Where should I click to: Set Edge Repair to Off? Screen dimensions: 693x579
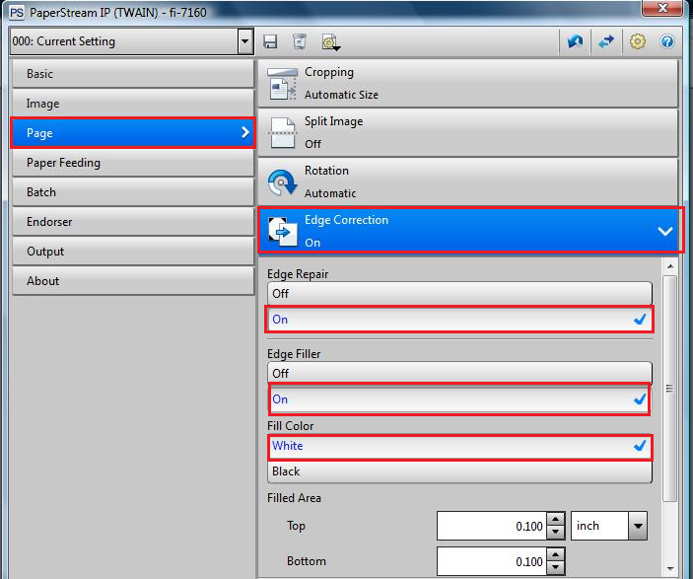coord(459,294)
